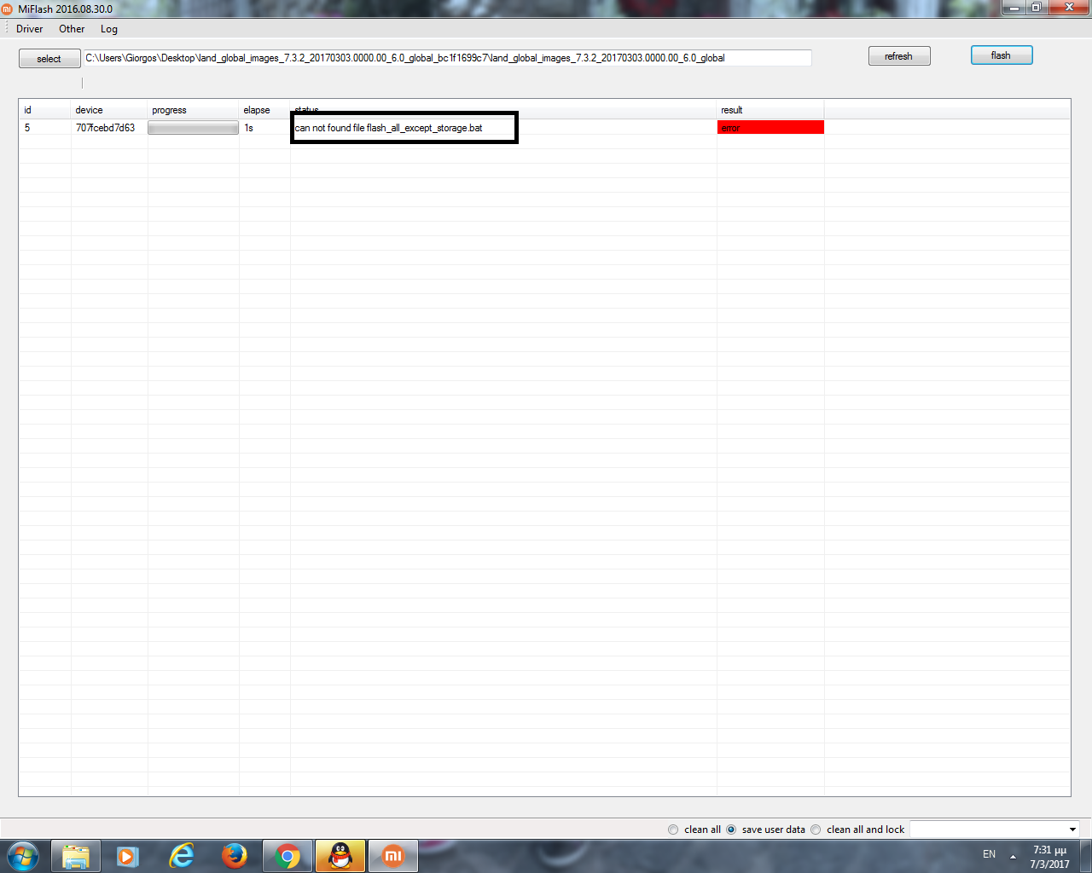Image resolution: width=1092 pixels, height=873 pixels.
Task: Launch Windows Media Player from the taskbar
Action: [128, 856]
